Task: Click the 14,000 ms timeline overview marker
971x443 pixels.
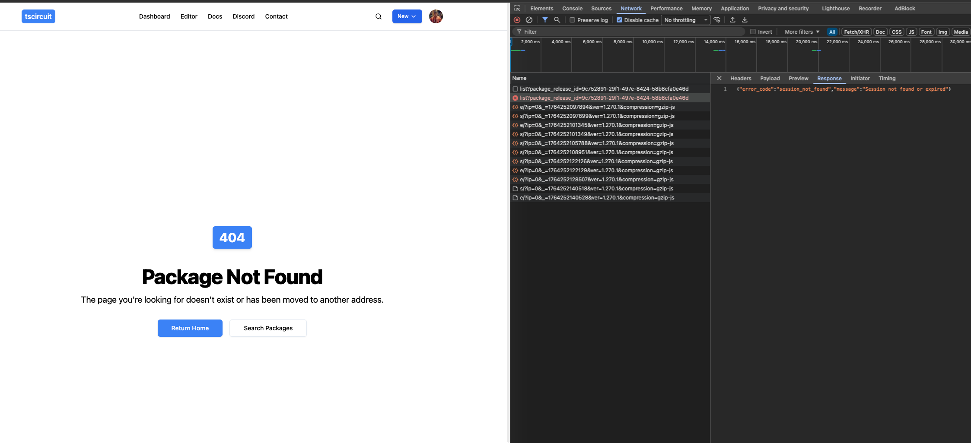Action: coord(714,42)
